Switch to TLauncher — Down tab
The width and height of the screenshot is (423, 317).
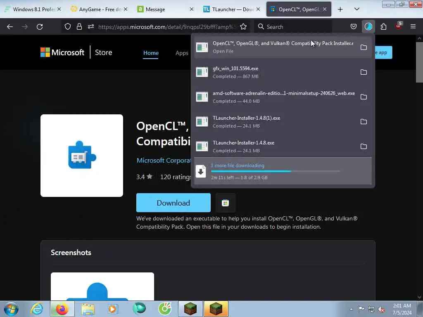tap(231, 9)
